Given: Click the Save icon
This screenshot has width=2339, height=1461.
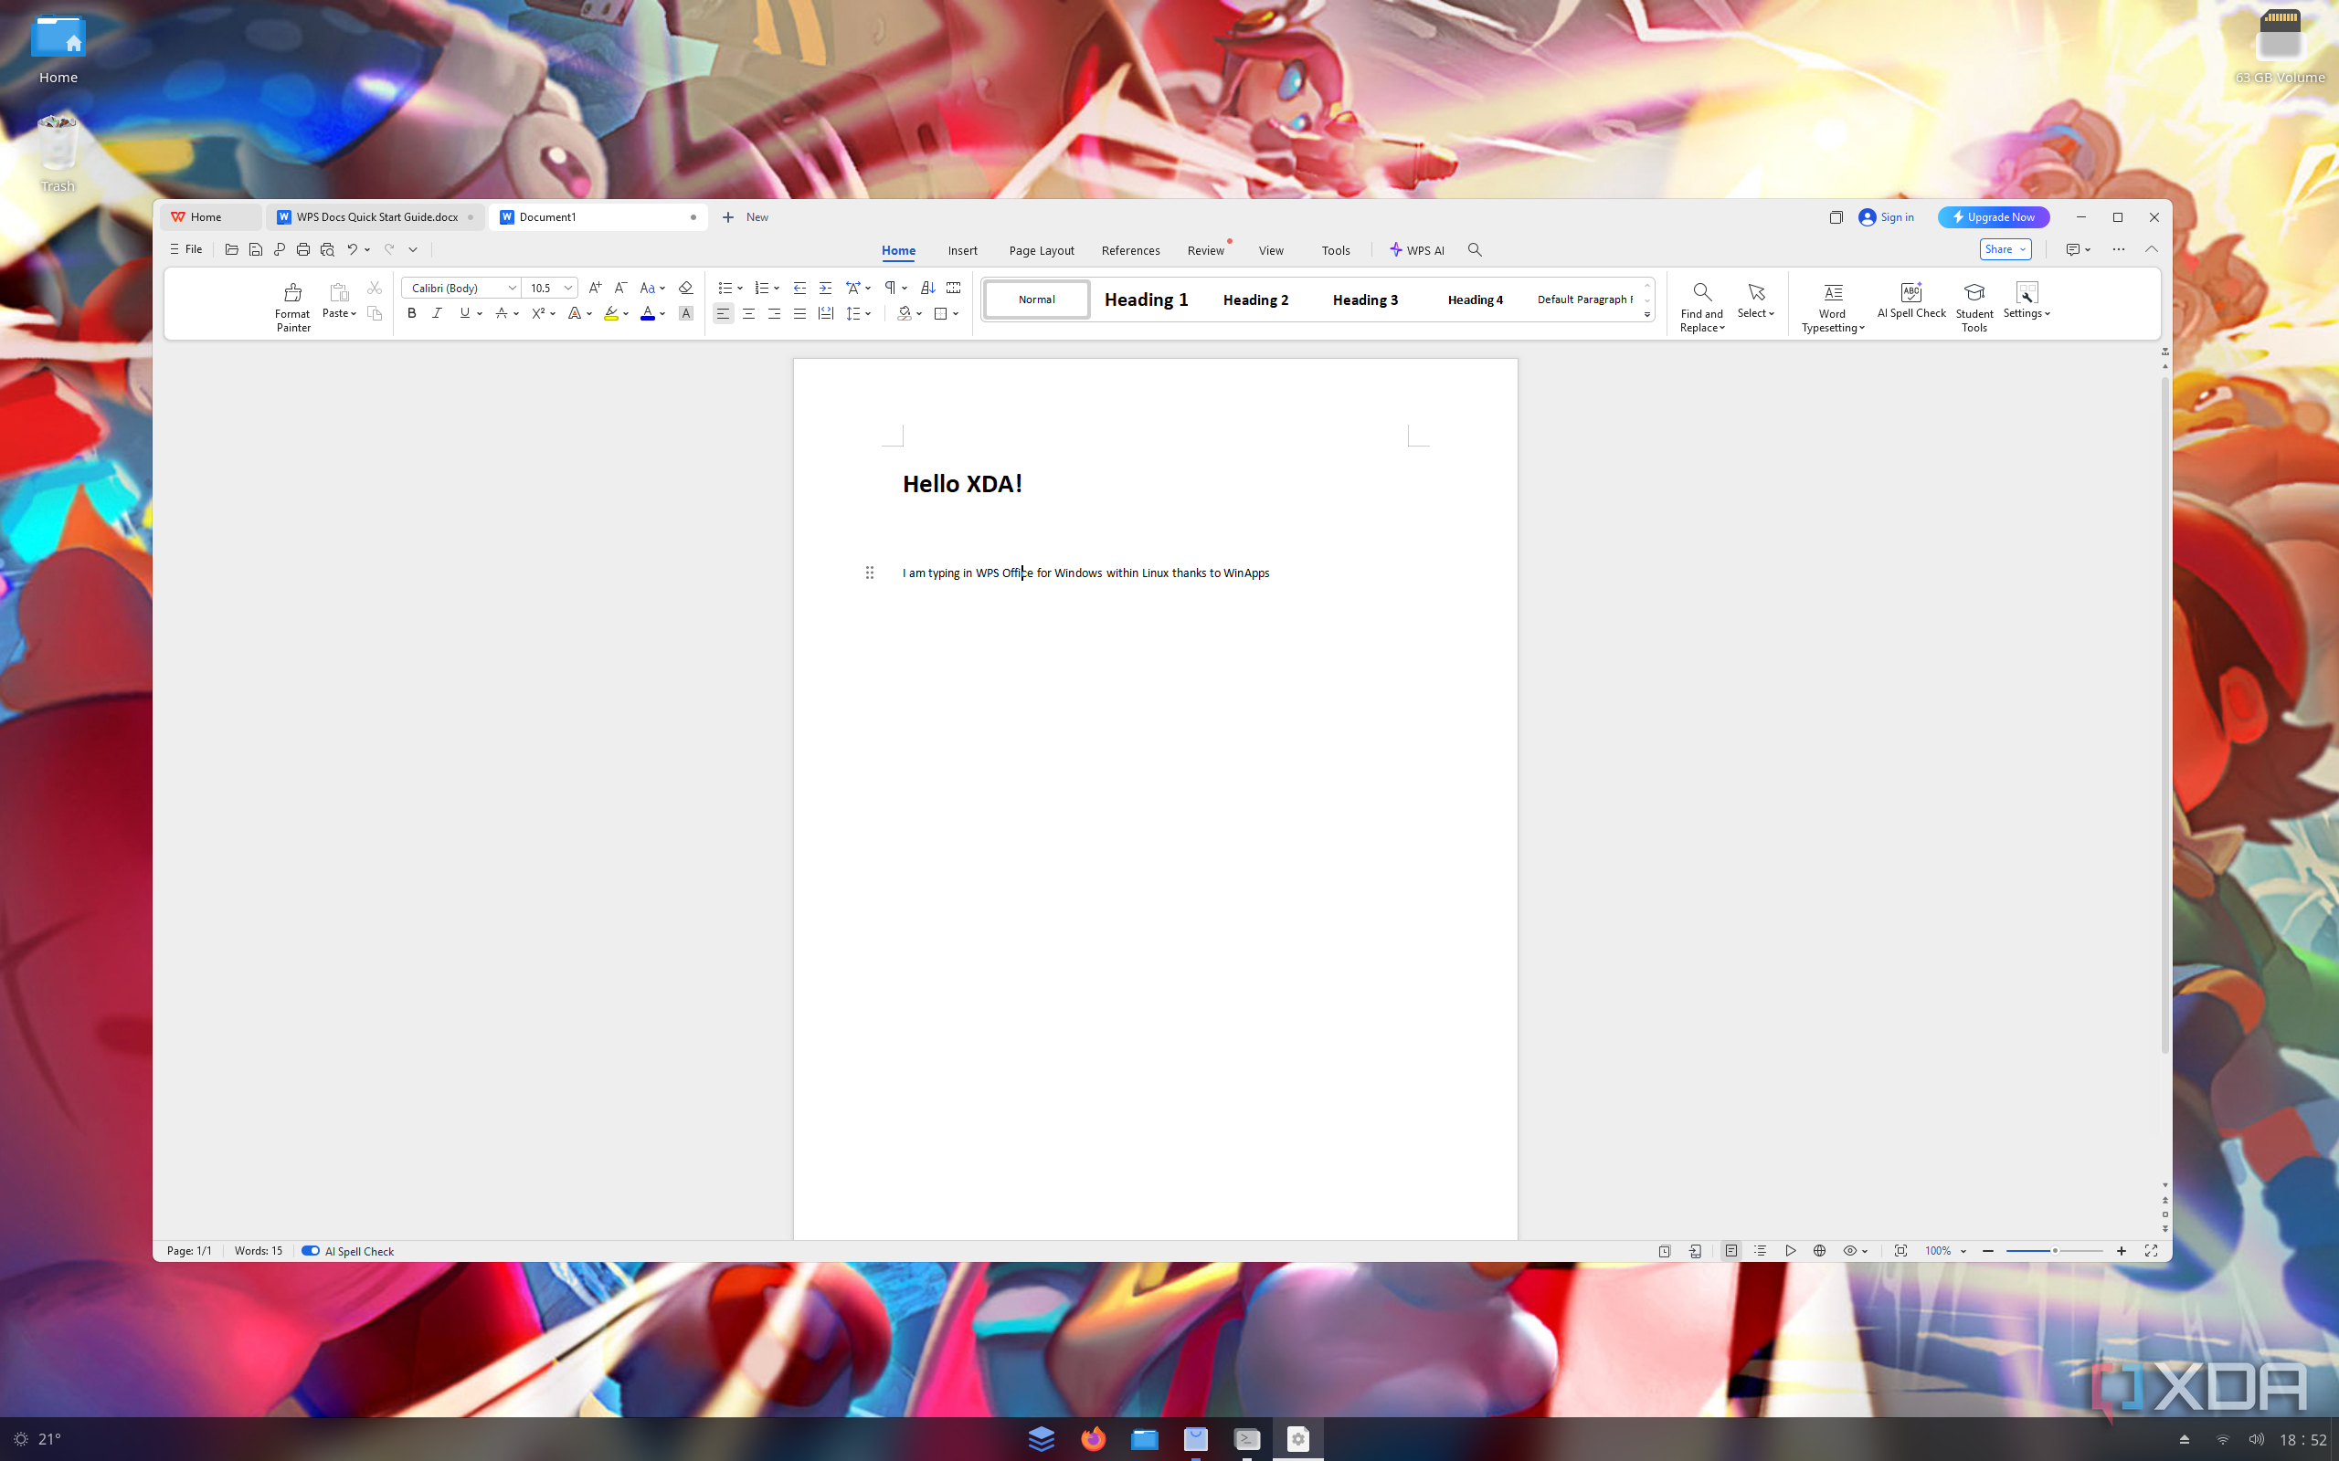Looking at the screenshot, I should pyautogui.click(x=255, y=248).
